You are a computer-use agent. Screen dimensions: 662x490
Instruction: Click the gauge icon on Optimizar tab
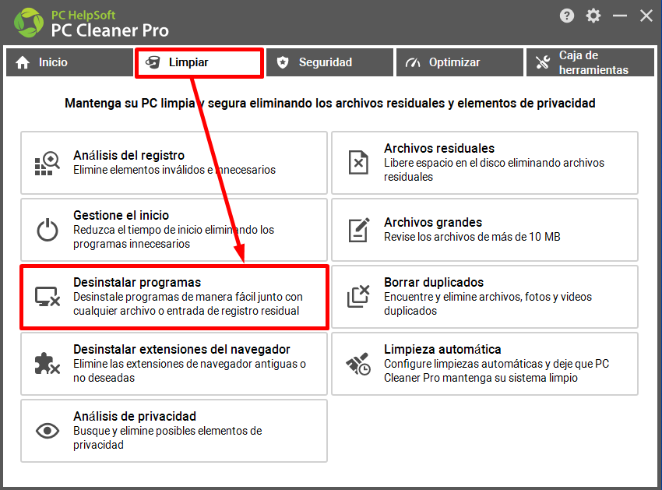413,62
